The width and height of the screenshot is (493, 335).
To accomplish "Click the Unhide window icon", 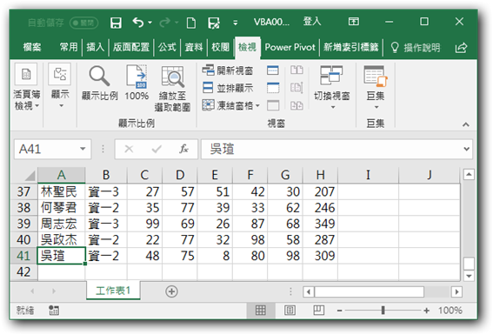I will click(x=273, y=105).
